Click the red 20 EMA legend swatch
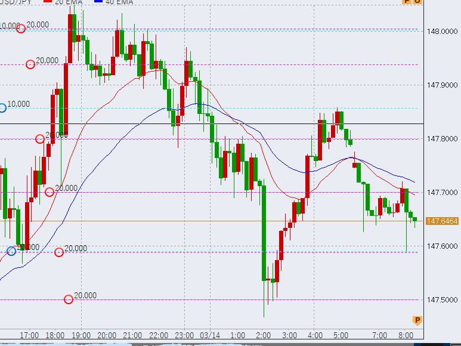This screenshot has width=461, height=346. click(47, 2)
